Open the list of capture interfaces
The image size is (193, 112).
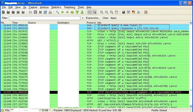click(3, 12)
